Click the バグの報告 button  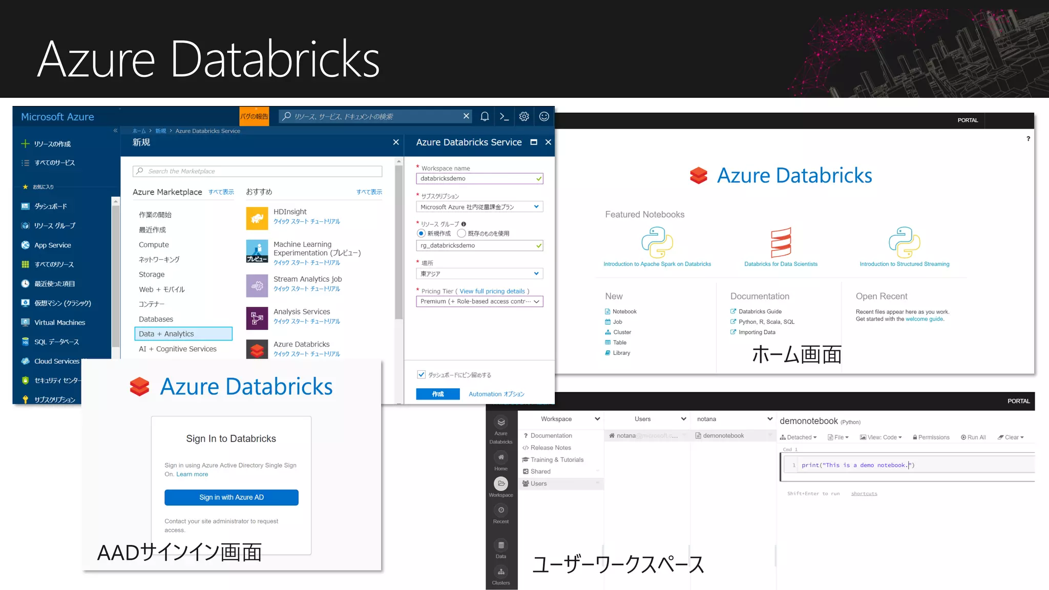tap(254, 116)
